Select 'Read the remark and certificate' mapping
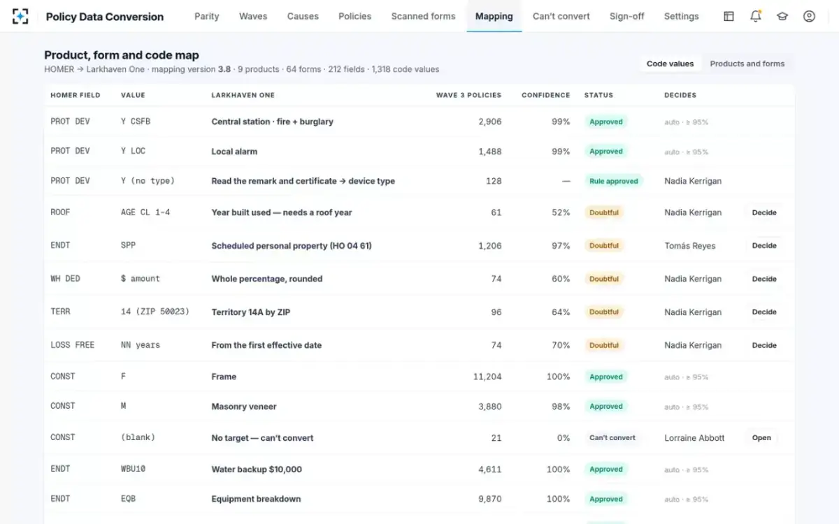 (x=303, y=181)
